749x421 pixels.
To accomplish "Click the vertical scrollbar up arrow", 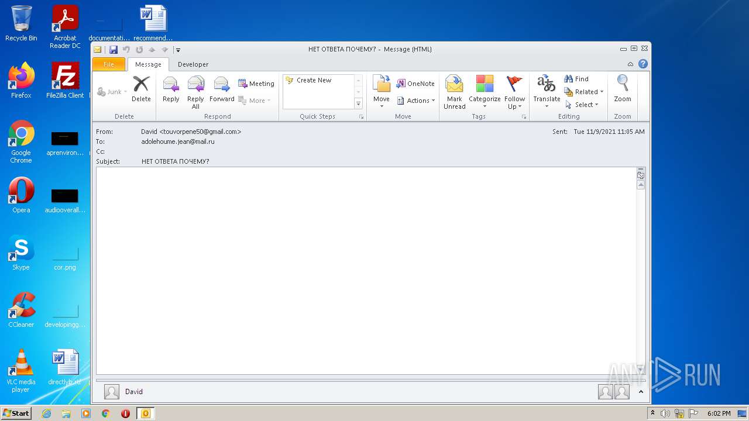I will (641, 185).
